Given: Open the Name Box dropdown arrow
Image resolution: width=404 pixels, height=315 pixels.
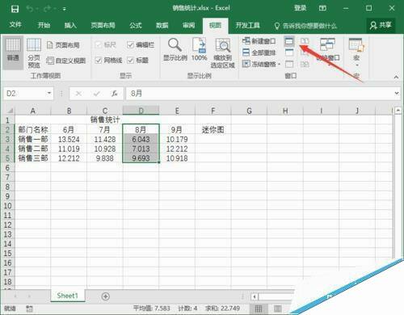Looking at the screenshot, I should coord(49,93).
